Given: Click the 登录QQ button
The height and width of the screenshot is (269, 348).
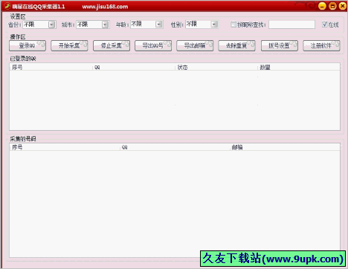Looking at the screenshot, I should pos(28,45).
